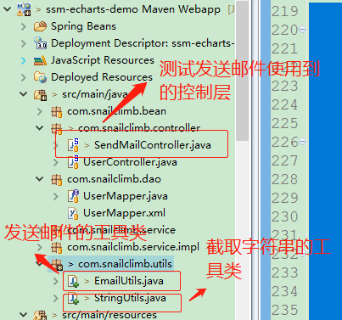Click the UserMapper.xml file icon
This screenshot has width=342, height=320.
pos(73,213)
